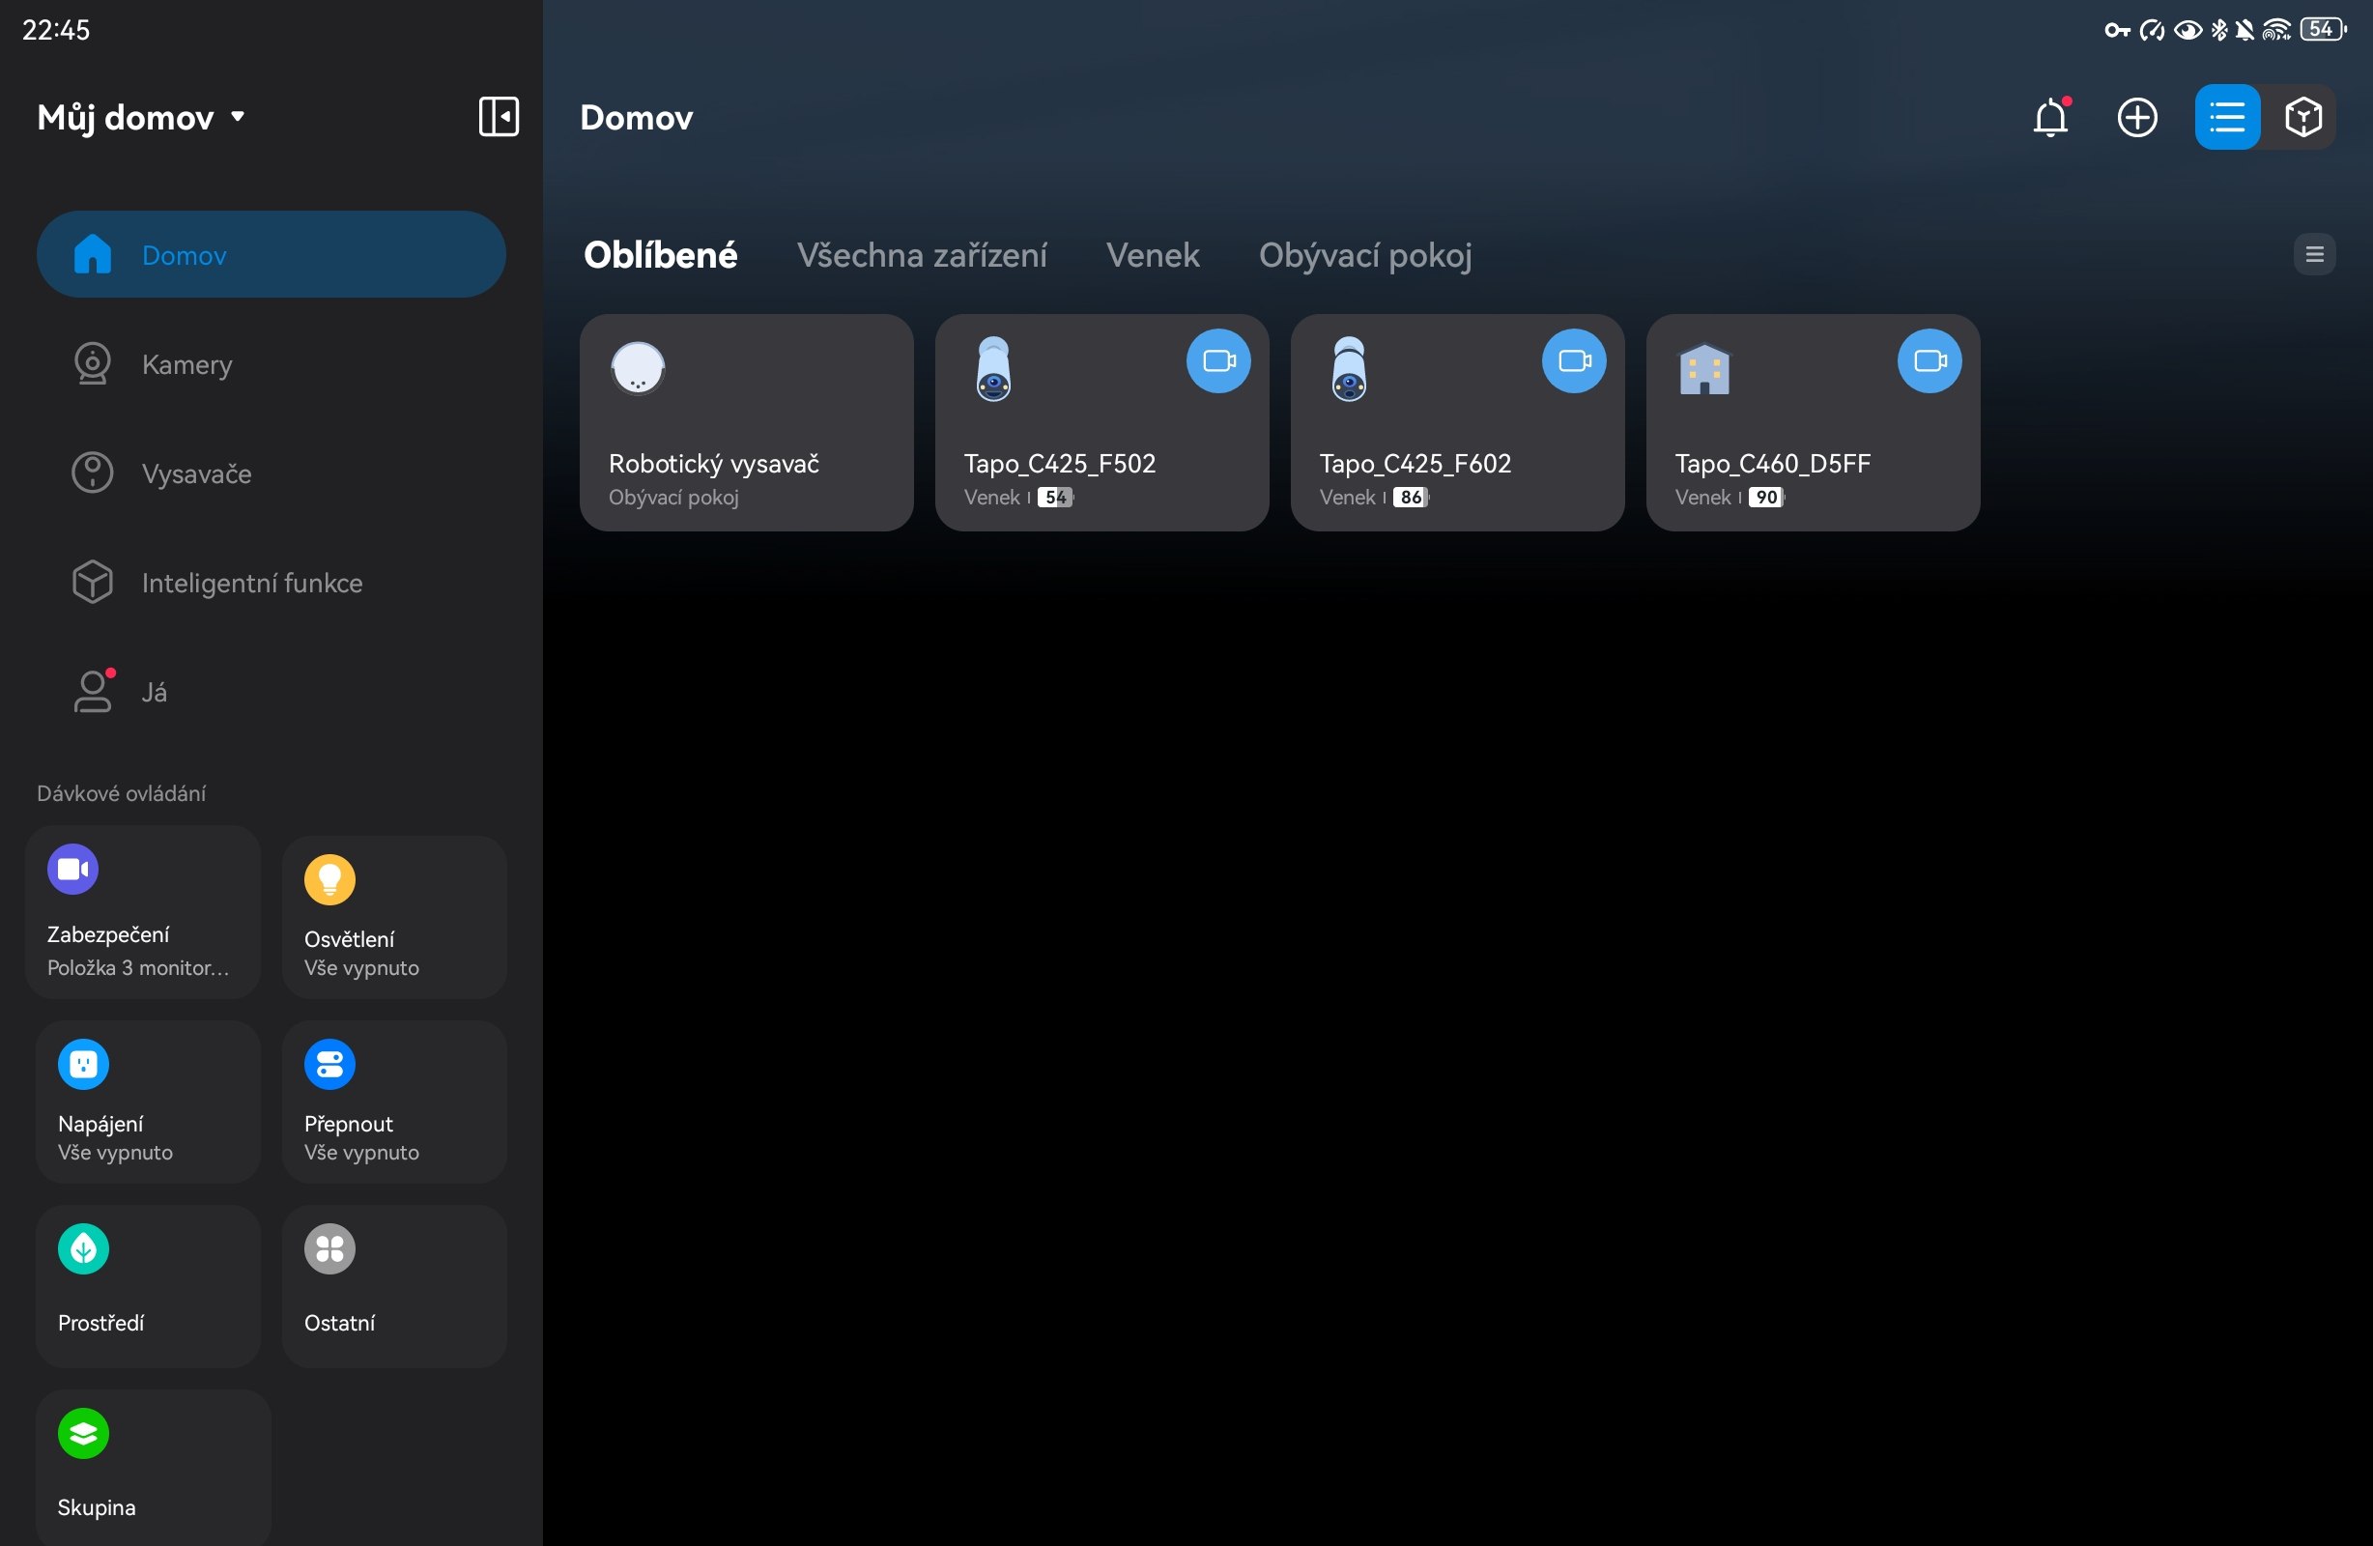Image resolution: width=2373 pixels, height=1546 pixels.
Task: Toggle Přepnout switches batch control
Action: (x=394, y=1101)
